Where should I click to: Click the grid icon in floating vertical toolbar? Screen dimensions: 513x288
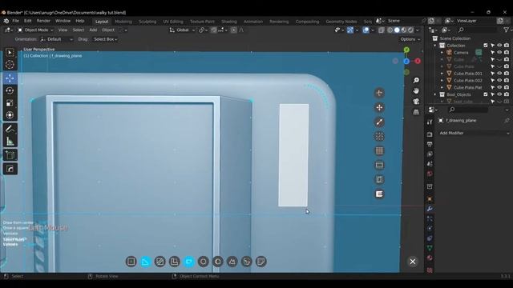379,151
